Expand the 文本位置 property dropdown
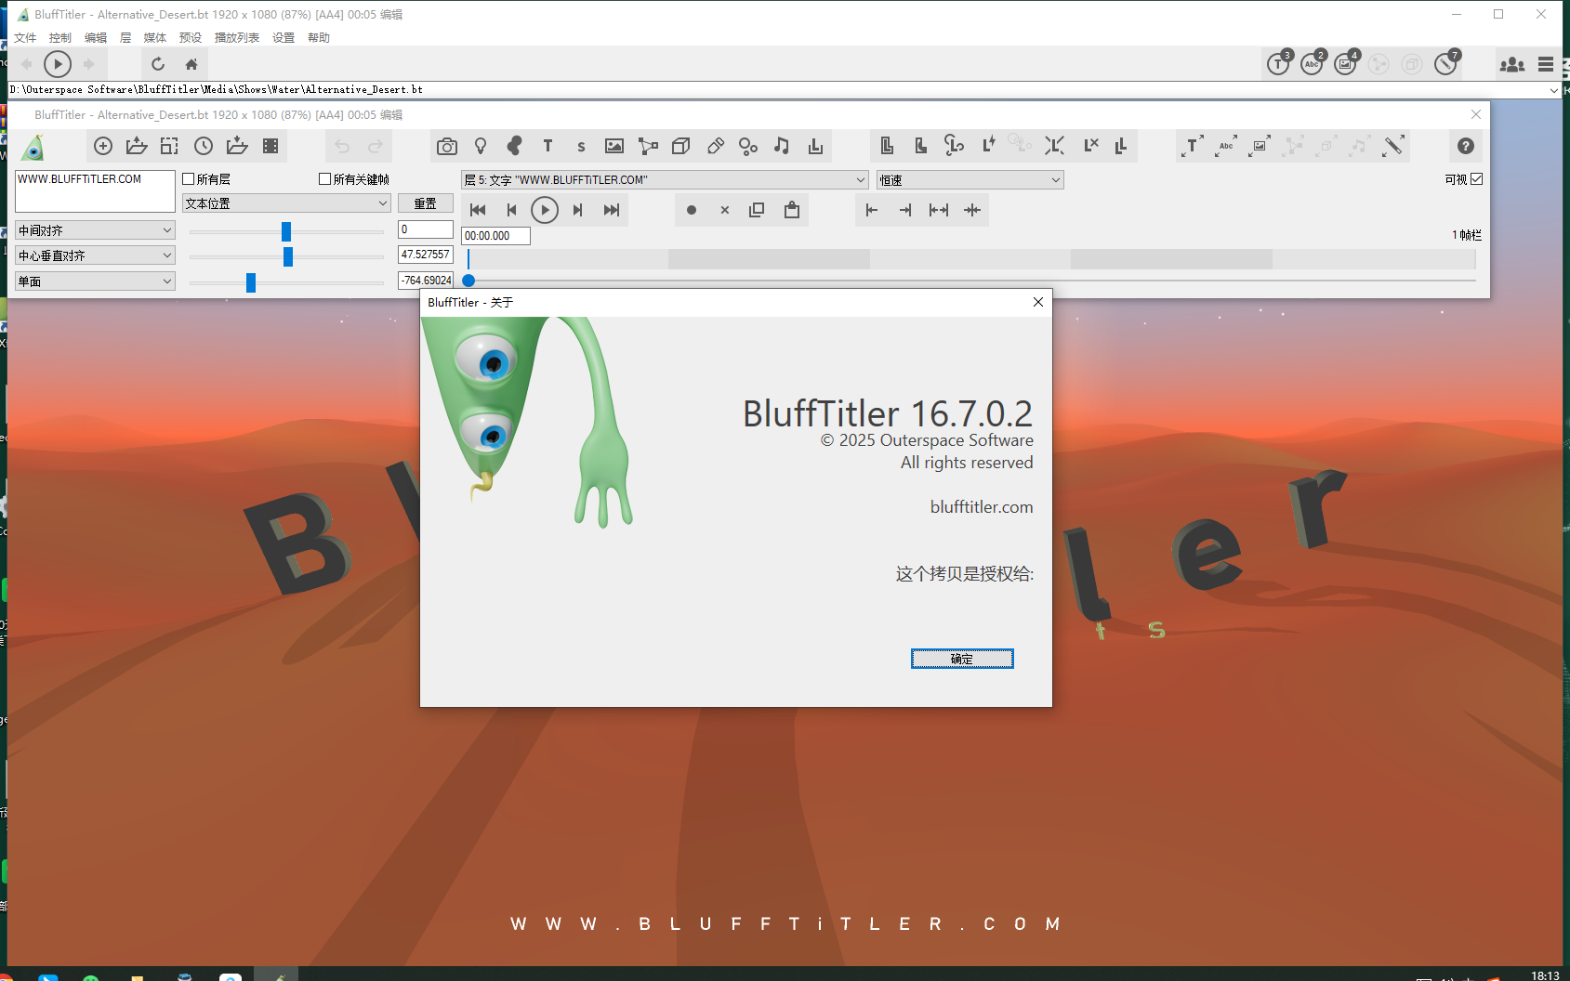 (286, 203)
